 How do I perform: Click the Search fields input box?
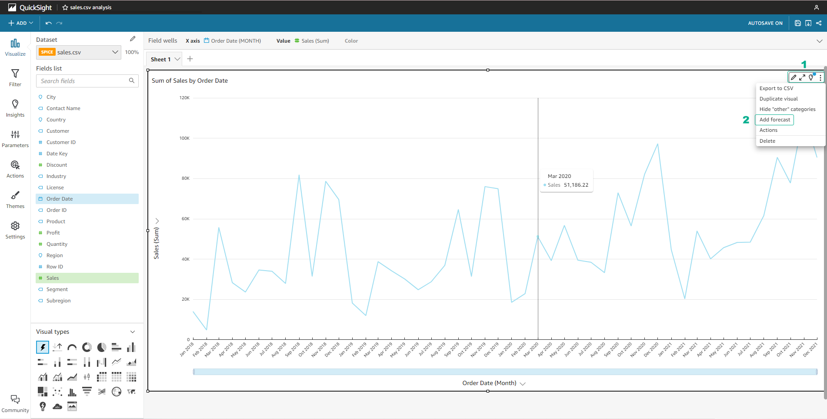tap(87, 81)
